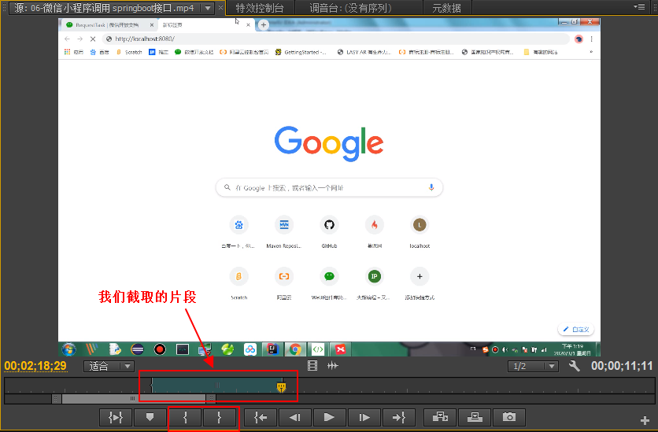Click the Chrome taskbar icon in preview

295,349
